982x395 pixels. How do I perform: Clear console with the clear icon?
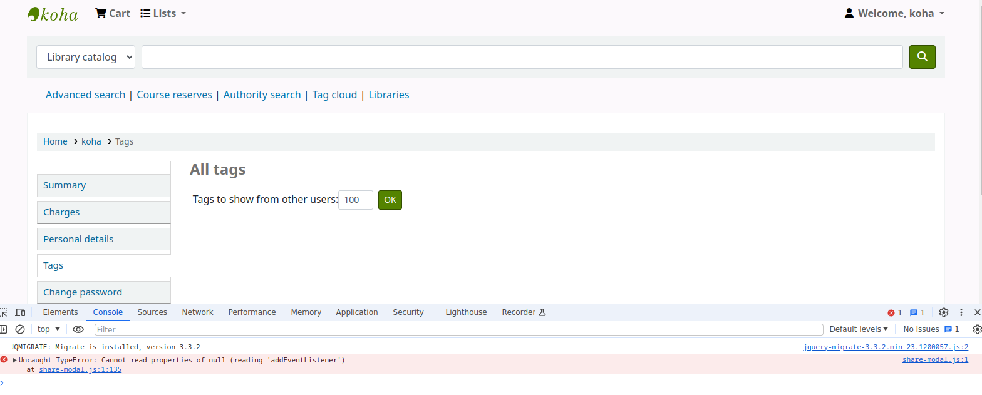coord(20,329)
